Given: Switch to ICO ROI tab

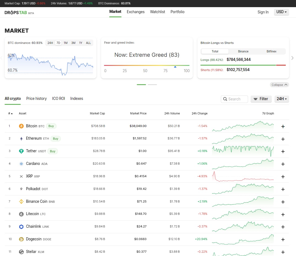Looking at the screenshot, I should [x=59, y=99].
